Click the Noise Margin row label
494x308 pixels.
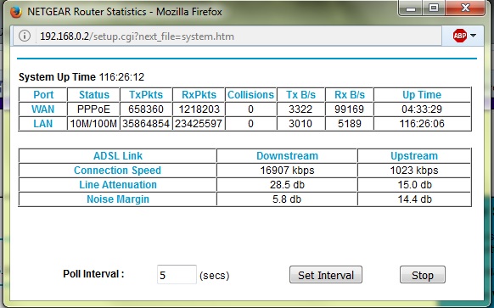click(118, 199)
